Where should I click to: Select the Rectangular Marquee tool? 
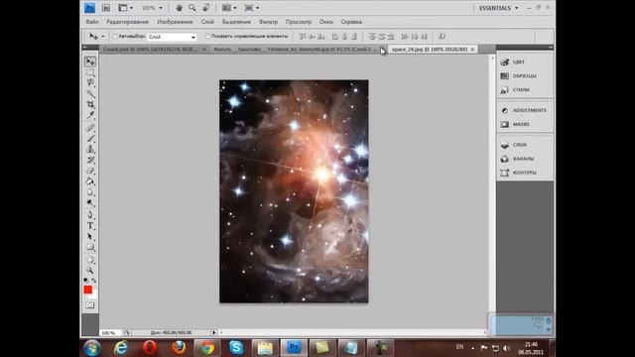click(90, 72)
